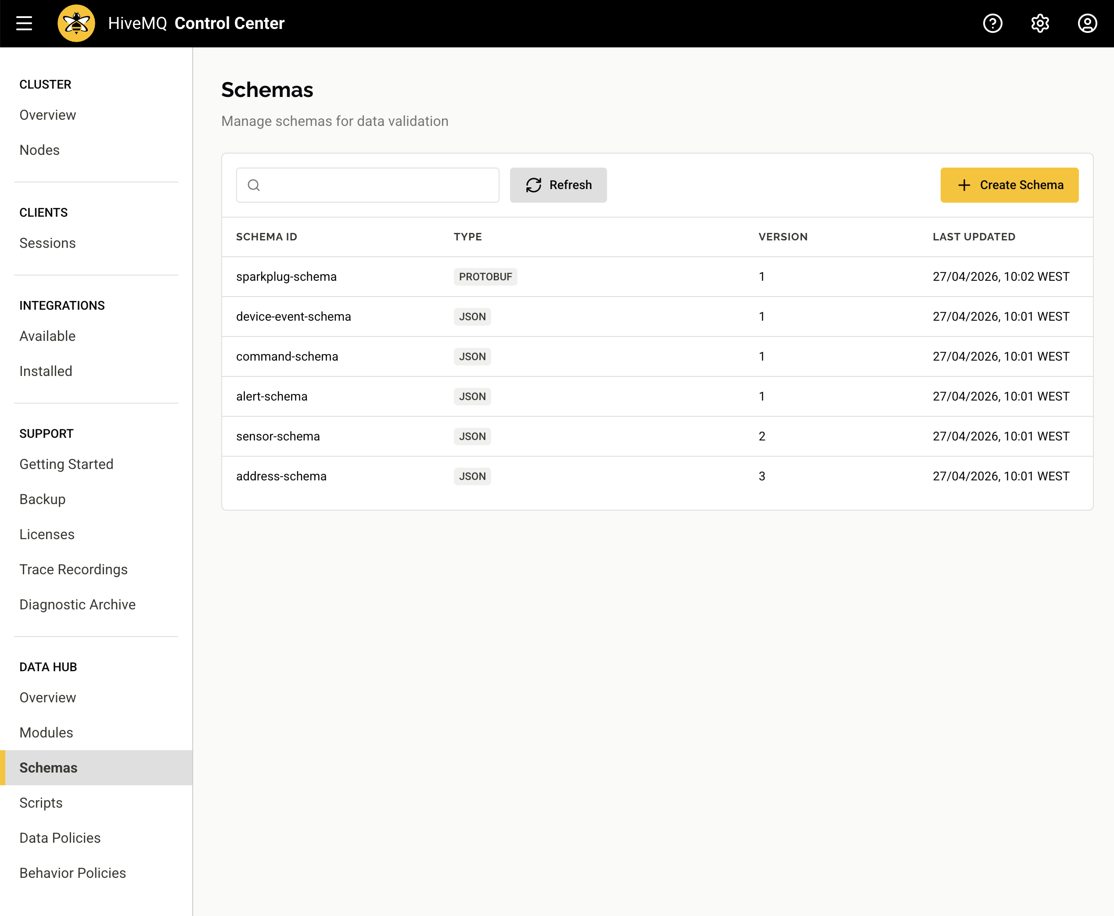Click the magnifier icon in the search box
Image resolution: width=1114 pixels, height=916 pixels.
253,185
